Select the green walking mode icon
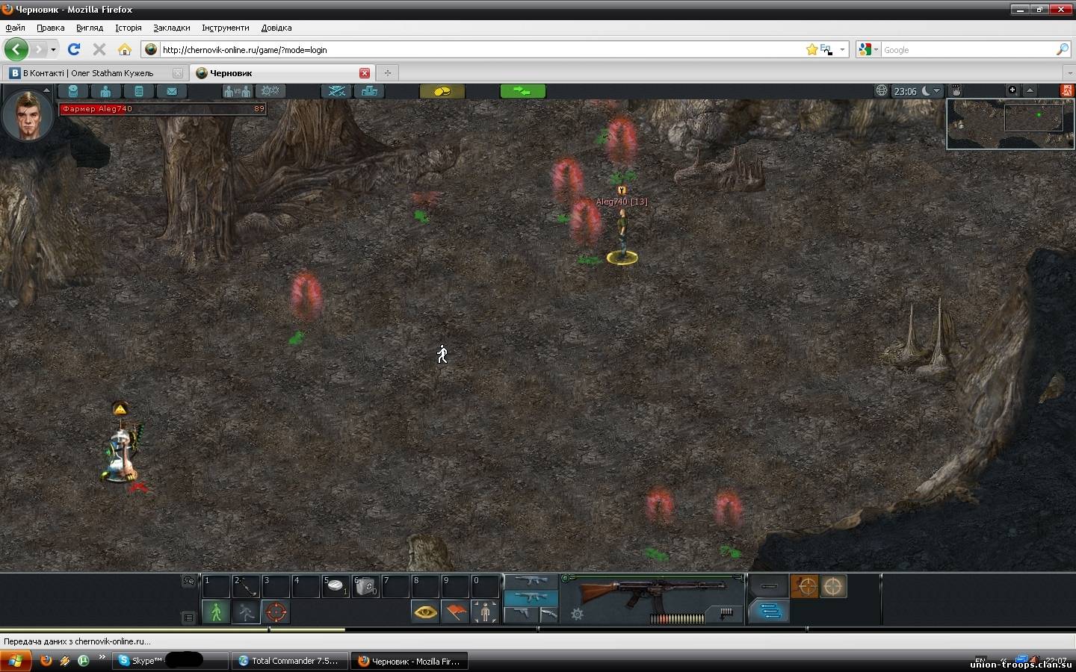 (x=216, y=612)
